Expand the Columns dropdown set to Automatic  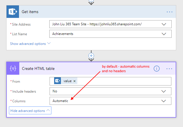pos(164,101)
